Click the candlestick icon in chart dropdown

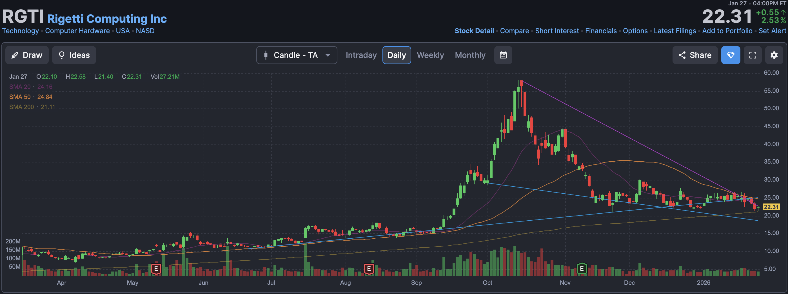click(266, 55)
